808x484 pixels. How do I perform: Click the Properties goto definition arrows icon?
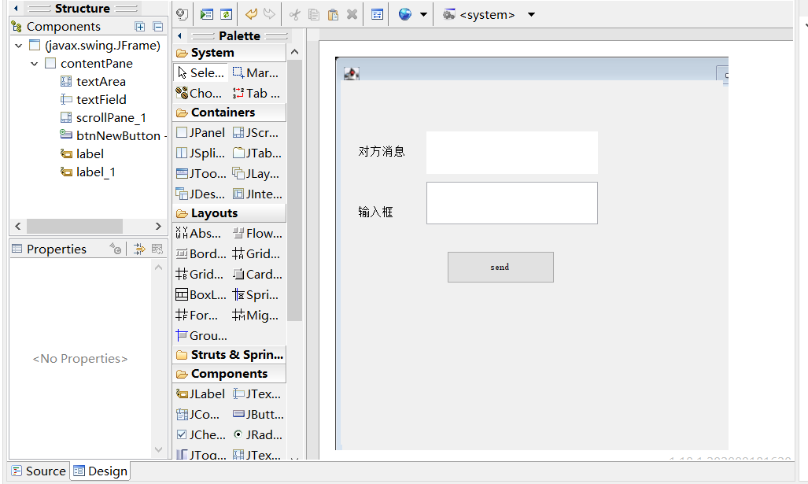click(139, 249)
